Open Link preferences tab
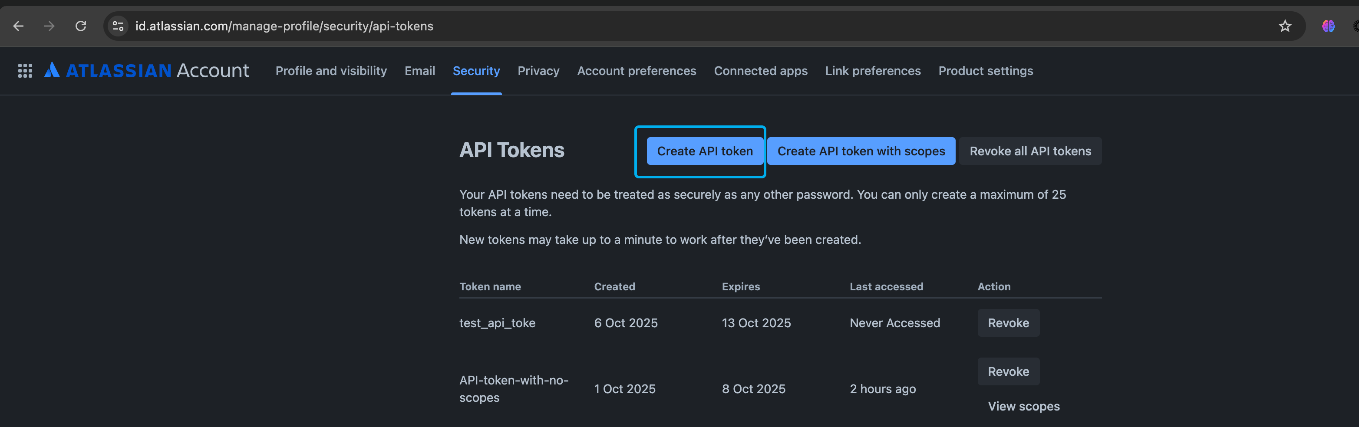Screen dimensions: 1359x427 (x=873, y=71)
